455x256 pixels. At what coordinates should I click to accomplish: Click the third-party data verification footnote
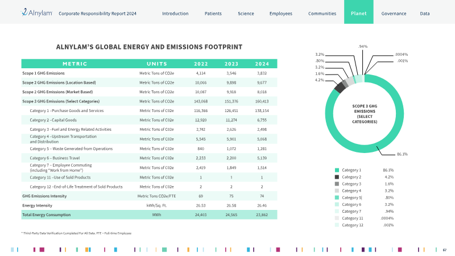tap(77, 233)
